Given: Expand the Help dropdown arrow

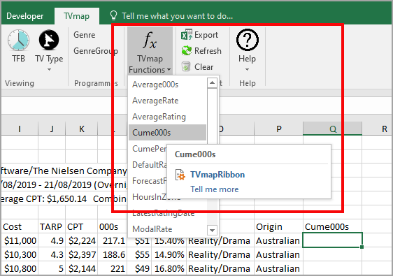Looking at the screenshot, I should pyautogui.click(x=247, y=69).
